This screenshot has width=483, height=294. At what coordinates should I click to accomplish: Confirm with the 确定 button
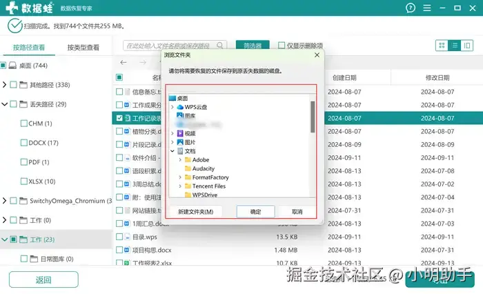coord(255,212)
